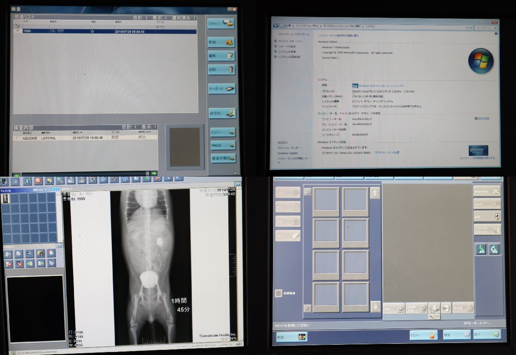This screenshot has width=516, height=355.
Task: Click the filter funnel icon in exam list
Action: tap(18, 26)
